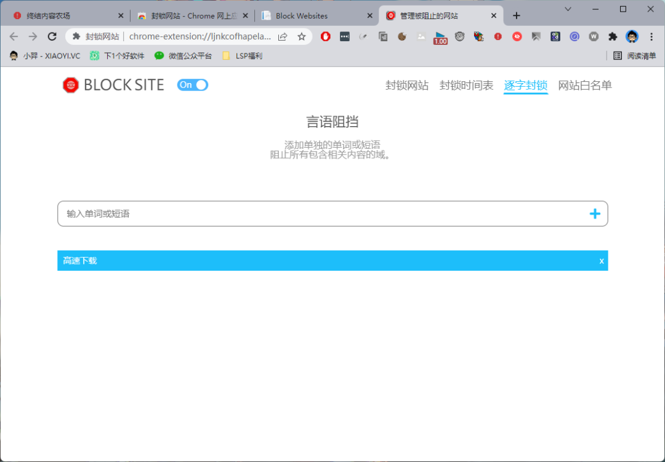This screenshot has width=665, height=462.
Task: Open the LSP福利 bookmark folder
Action: pos(242,56)
